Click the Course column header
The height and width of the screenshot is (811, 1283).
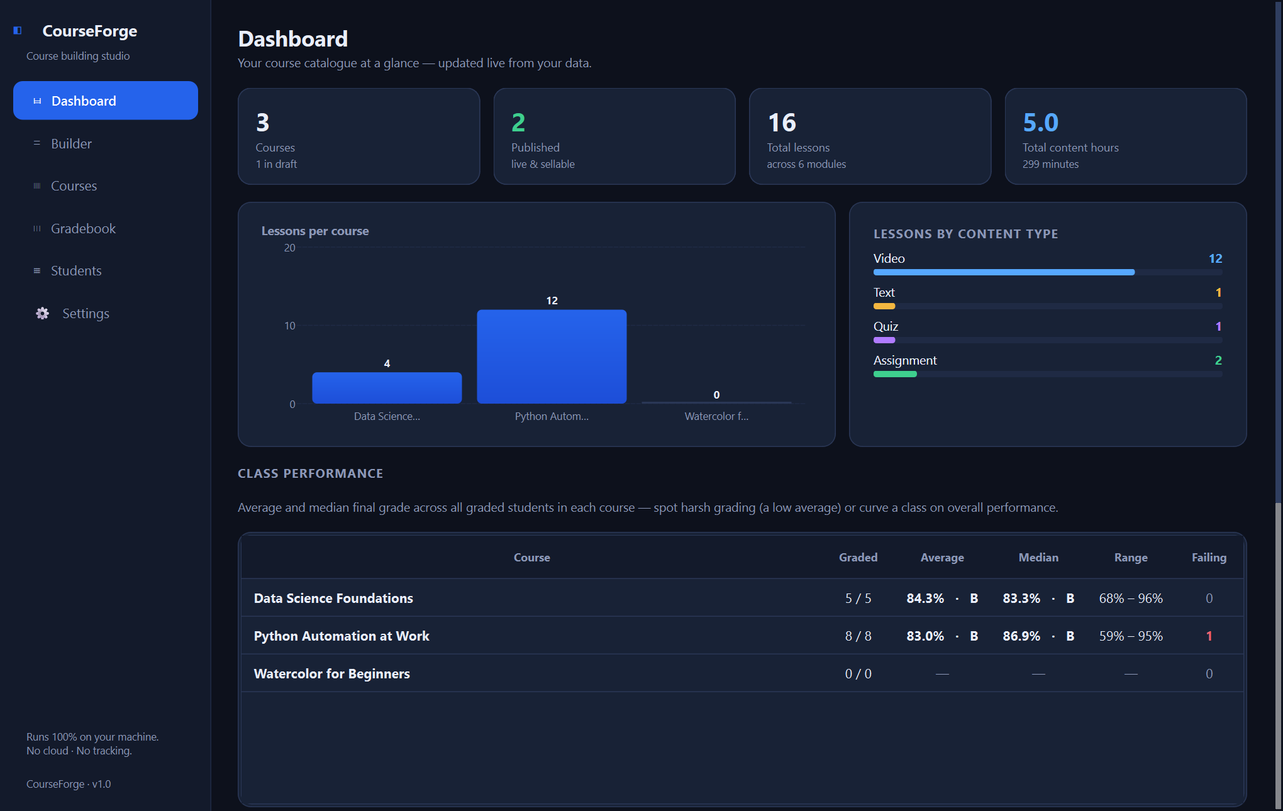pos(531,558)
